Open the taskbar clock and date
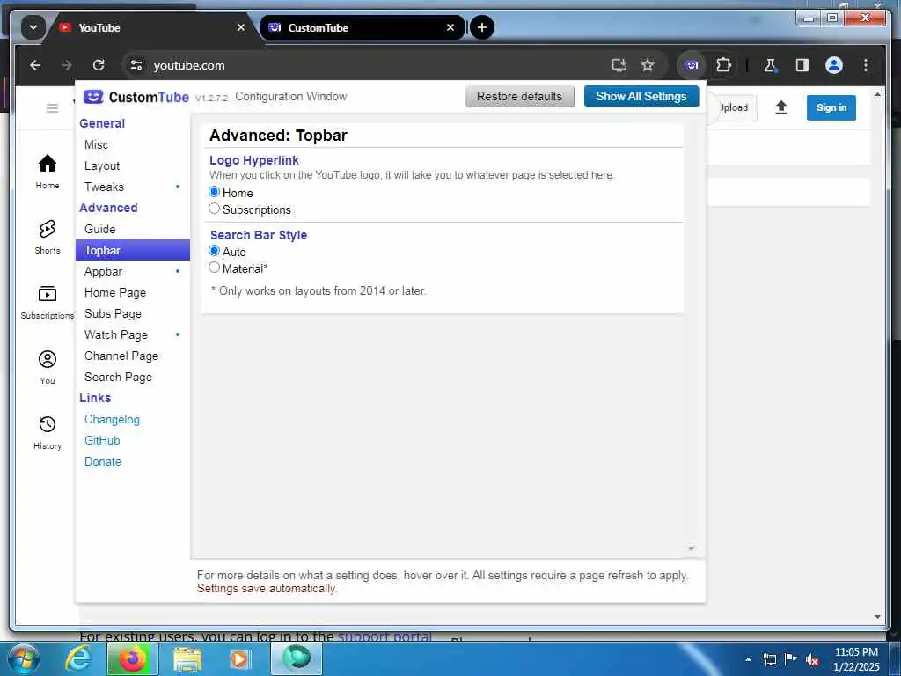This screenshot has width=901, height=676. [856, 659]
